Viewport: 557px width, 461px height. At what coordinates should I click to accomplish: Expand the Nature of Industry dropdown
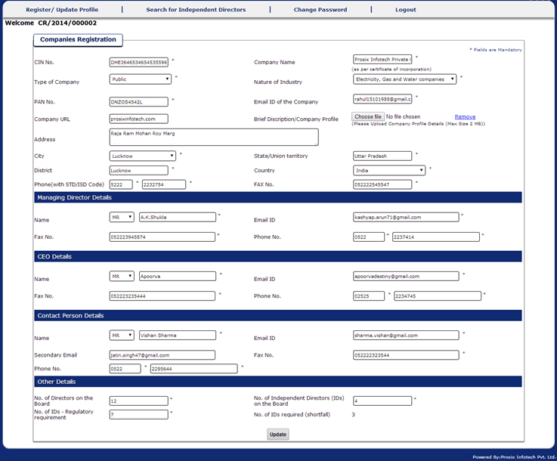pyautogui.click(x=404, y=79)
